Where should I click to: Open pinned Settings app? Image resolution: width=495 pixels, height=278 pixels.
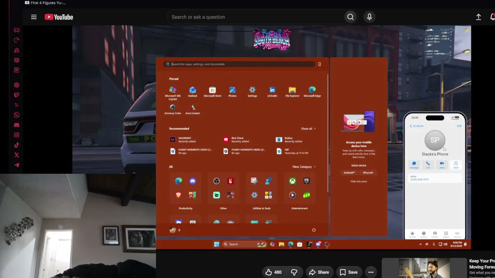[252, 92]
